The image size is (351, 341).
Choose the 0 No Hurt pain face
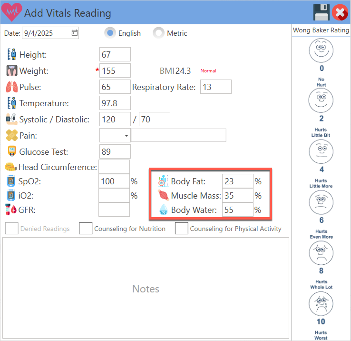[321, 50]
